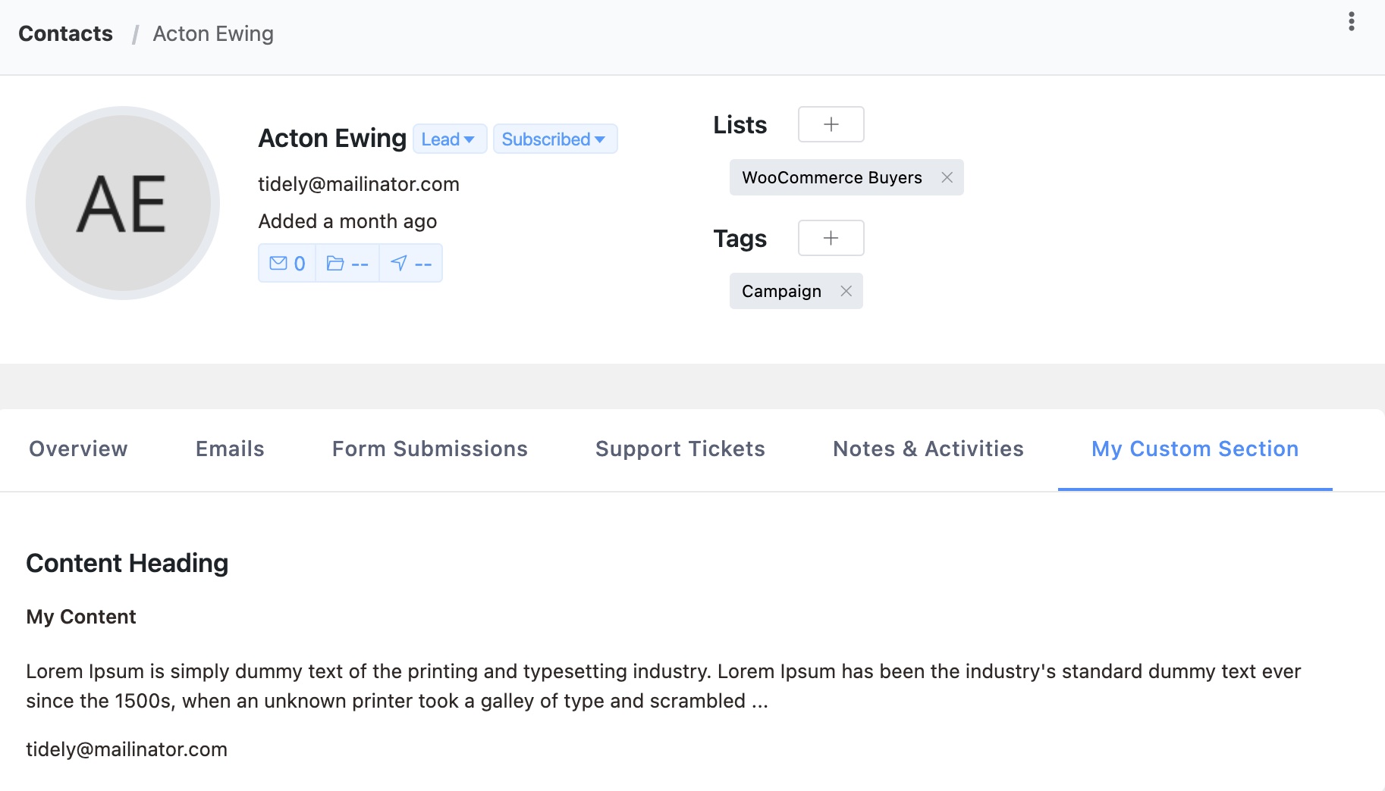Click the send arrow icon for click stats

(x=410, y=263)
